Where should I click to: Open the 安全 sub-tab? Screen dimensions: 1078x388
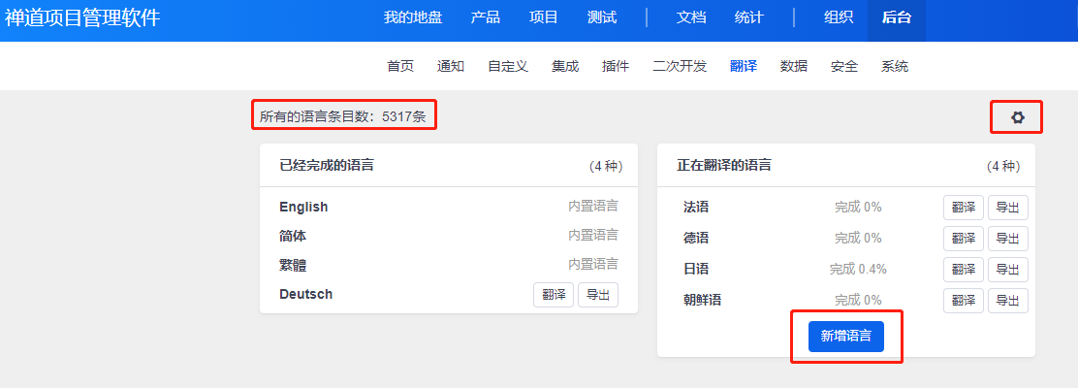tap(844, 67)
